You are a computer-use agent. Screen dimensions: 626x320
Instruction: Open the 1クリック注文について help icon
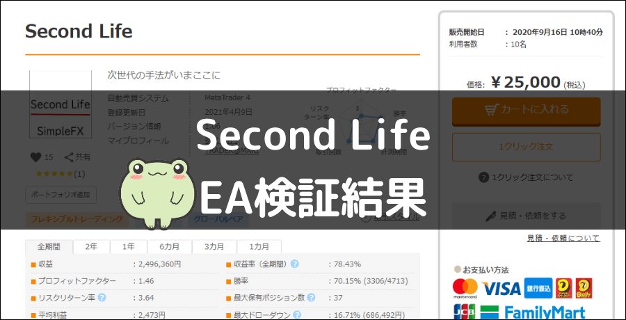(483, 177)
